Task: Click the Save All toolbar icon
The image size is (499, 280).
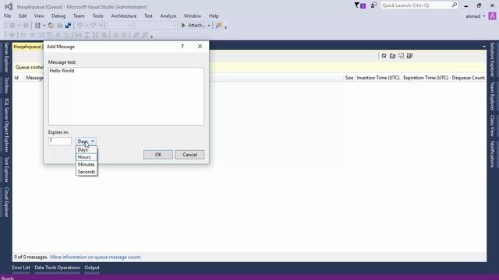Action: [x=68, y=26]
